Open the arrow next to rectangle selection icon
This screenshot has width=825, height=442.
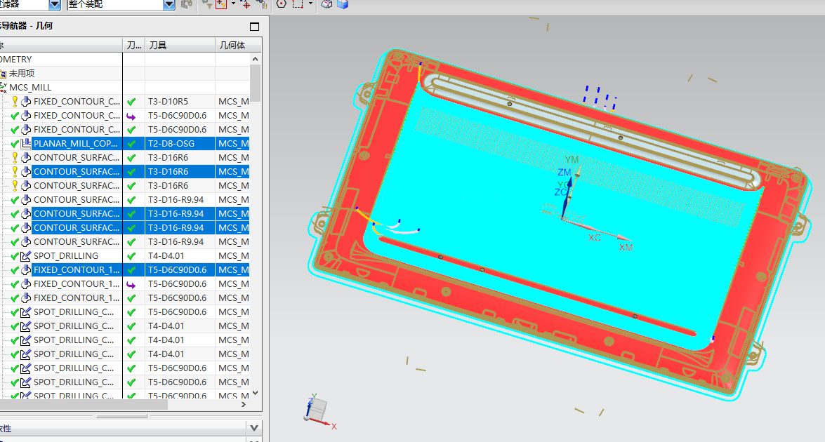tap(310, 4)
